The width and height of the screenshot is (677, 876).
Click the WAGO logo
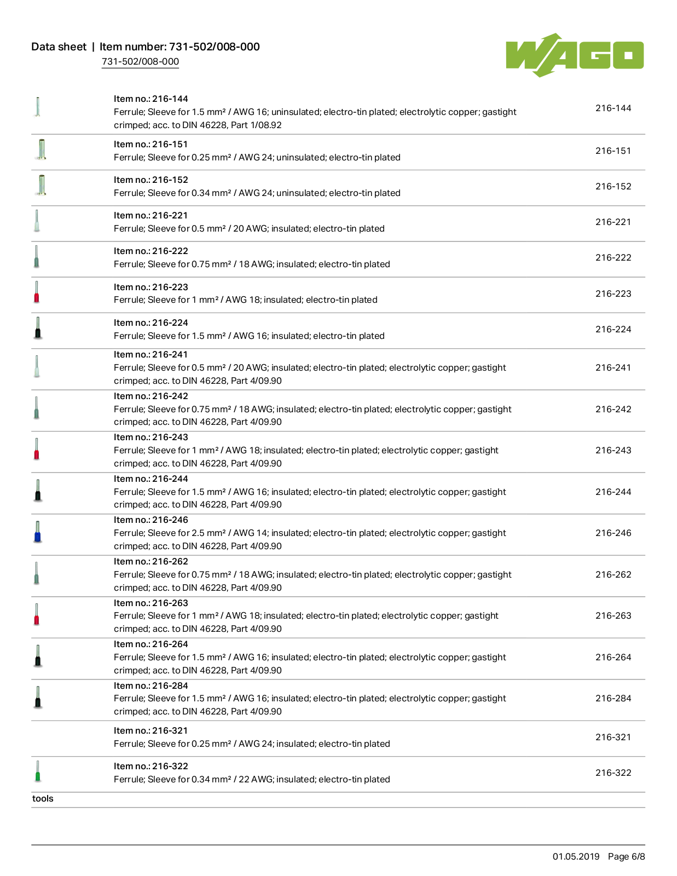click(x=574, y=55)
